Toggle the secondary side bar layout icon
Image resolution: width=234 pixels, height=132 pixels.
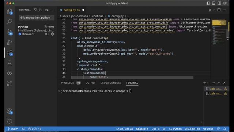(219, 3)
